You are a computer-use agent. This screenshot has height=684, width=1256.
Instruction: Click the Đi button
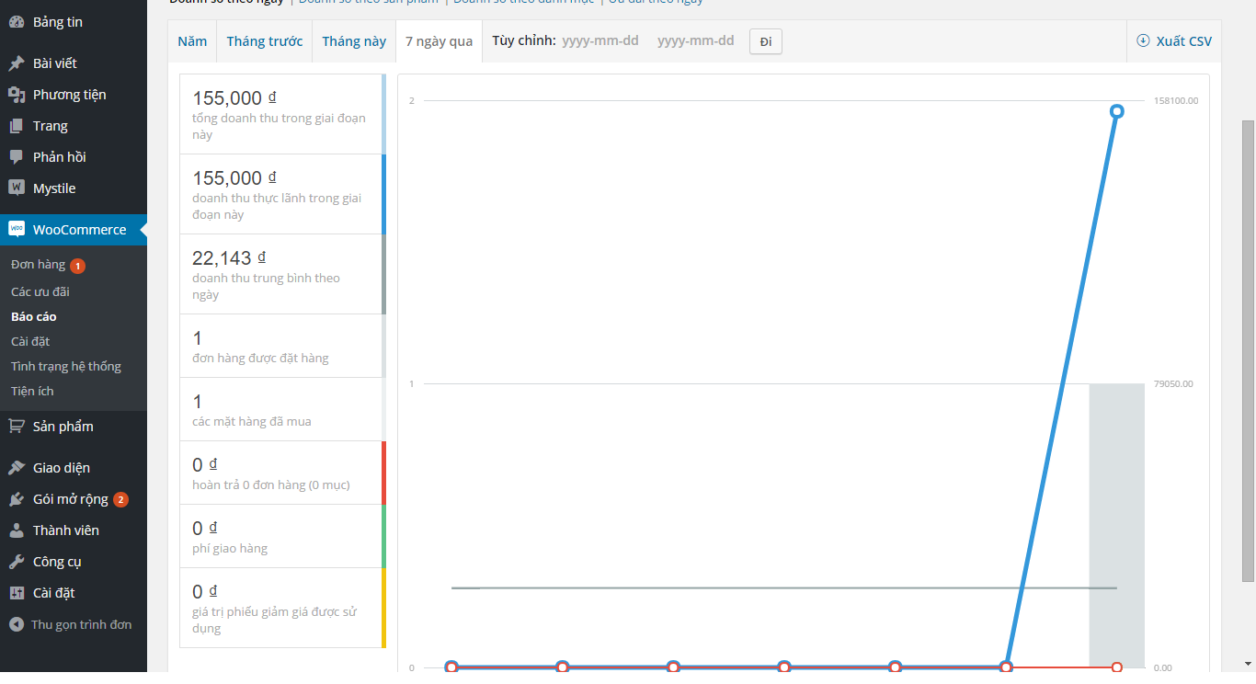pyautogui.click(x=766, y=41)
